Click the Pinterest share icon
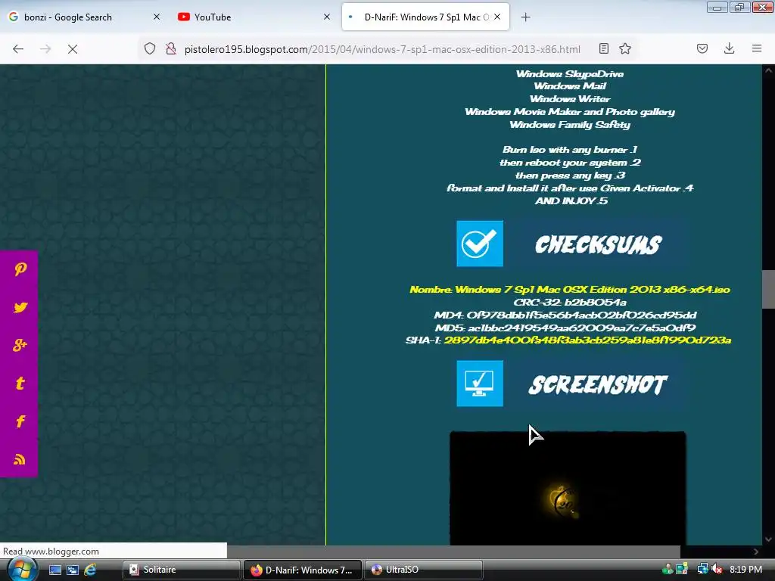Image resolution: width=775 pixels, height=581 pixels. [x=20, y=269]
